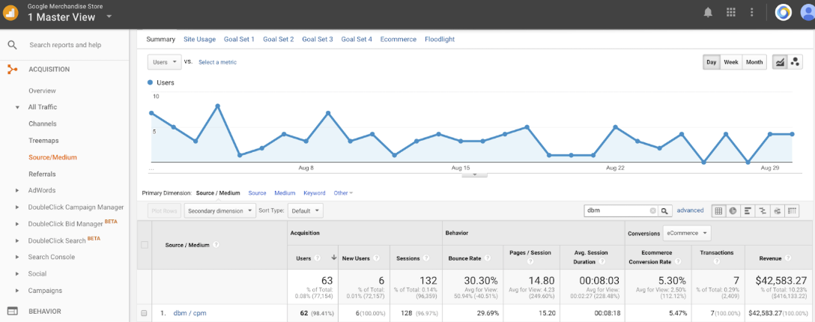This screenshot has height=322, width=815.
Task: Open the notifications bell icon
Action: pyautogui.click(x=708, y=12)
